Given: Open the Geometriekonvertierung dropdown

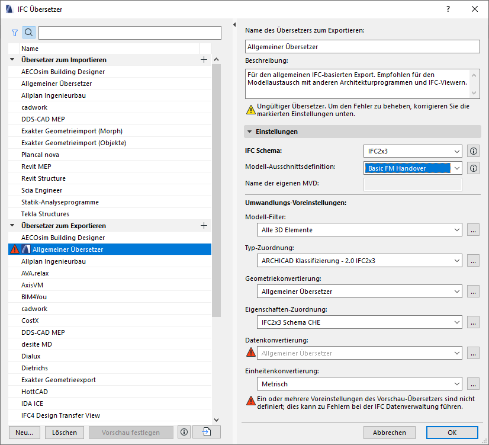Looking at the screenshot, I should click(359, 292).
